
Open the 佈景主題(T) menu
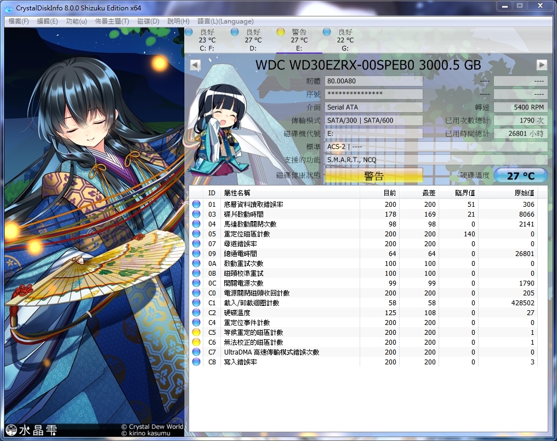point(112,21)
